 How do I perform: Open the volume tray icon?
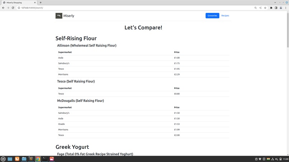(x=276, y=159)
